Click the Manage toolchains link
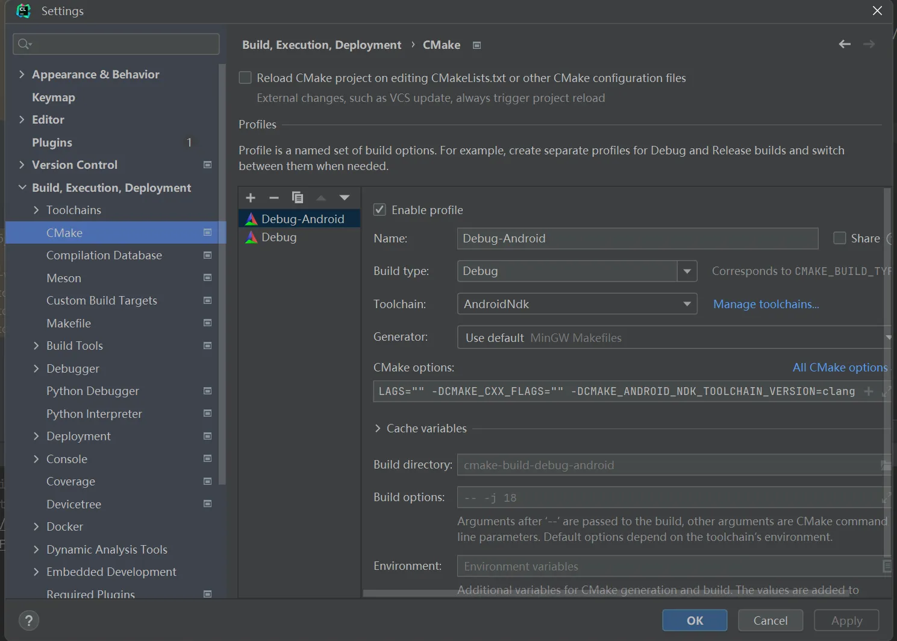The height and width of the screenshot is (641, 897). [x=766, y=304]
